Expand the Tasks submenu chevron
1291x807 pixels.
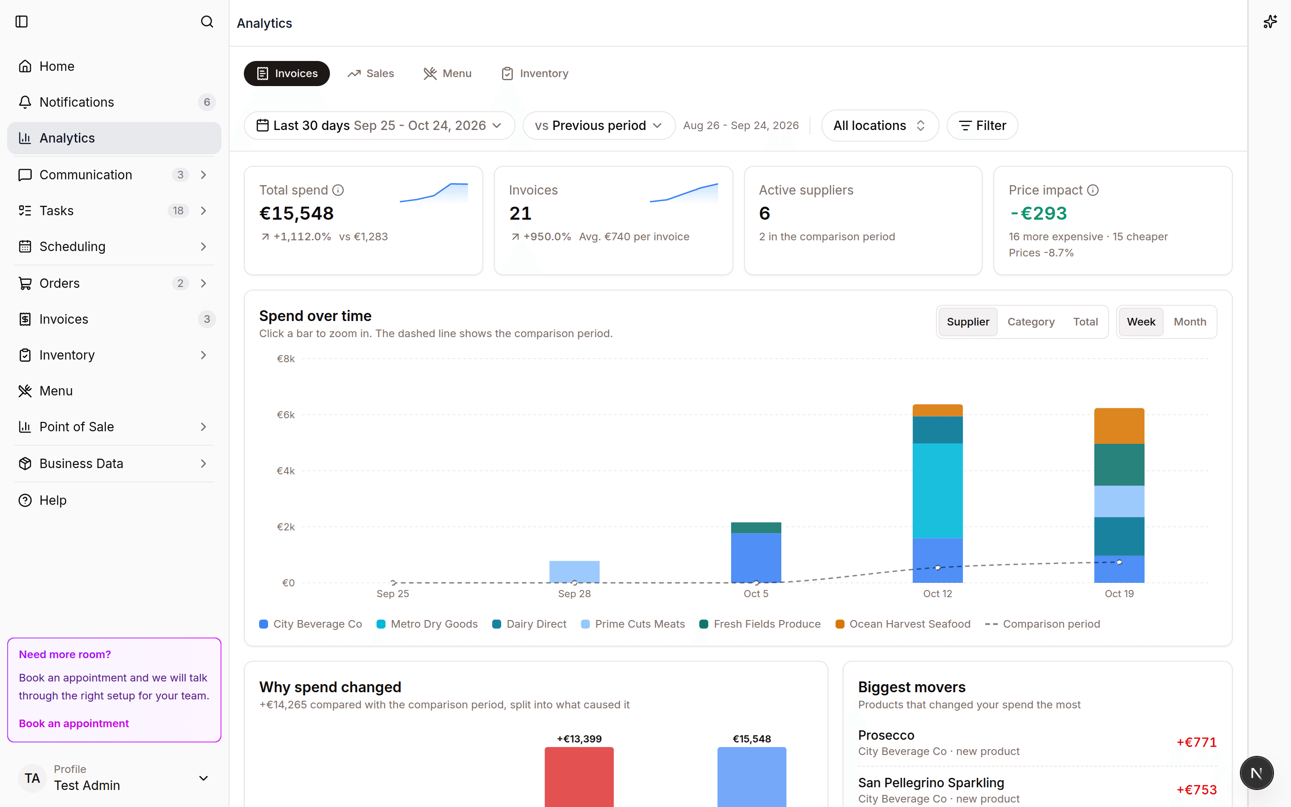(203, 211)
